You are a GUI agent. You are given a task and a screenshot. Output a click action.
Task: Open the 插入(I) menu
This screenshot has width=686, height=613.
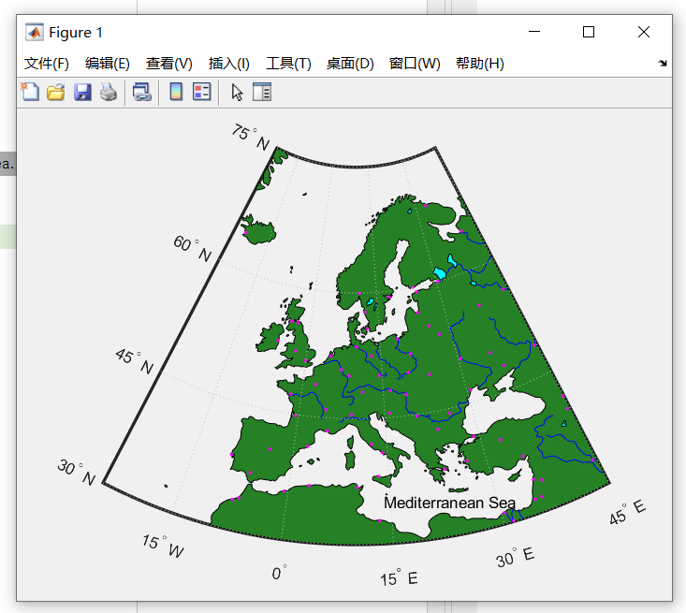(x=228, y=64)
